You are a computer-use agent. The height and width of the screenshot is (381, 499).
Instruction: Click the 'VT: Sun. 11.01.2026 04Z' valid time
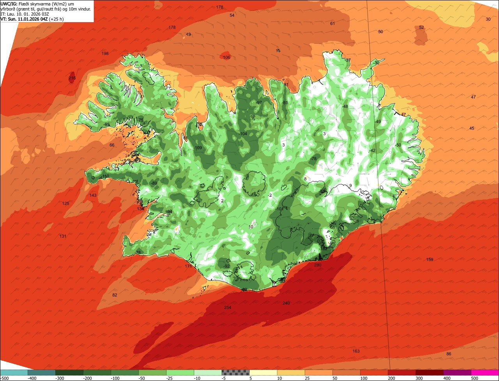pyautogui.click(x=24, y=19)
